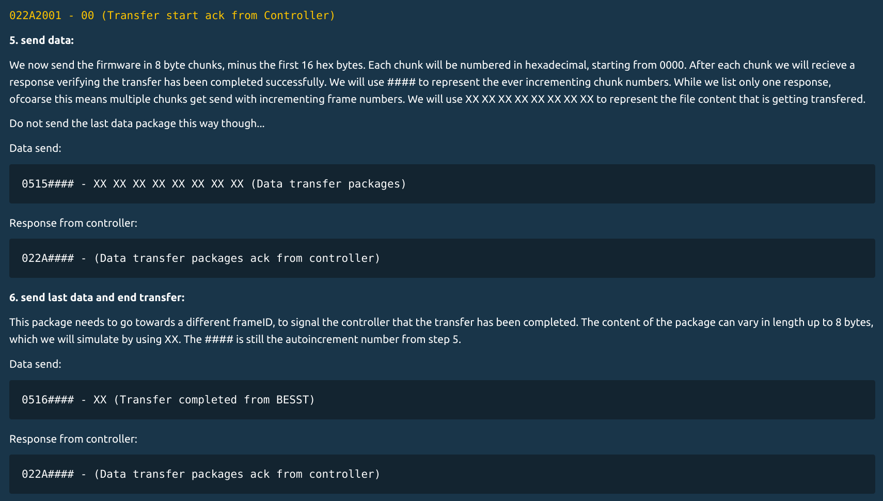883x501 pixels.
Task: Click '(Transfer completed from BESST)' text
Action: (214, 400)
